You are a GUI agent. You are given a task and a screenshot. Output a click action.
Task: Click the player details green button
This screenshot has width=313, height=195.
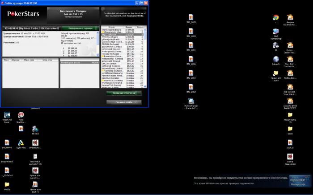click(124, 93)
